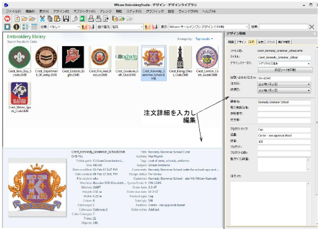Image resolution: width=318 pixels, height=229 pixels.
Task: Click the details list grid view icon
Action: (34, 27)
